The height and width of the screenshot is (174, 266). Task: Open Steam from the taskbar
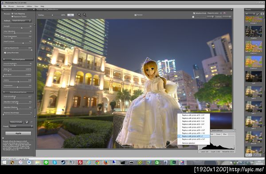pyautogui.click(x=63, y=163)
